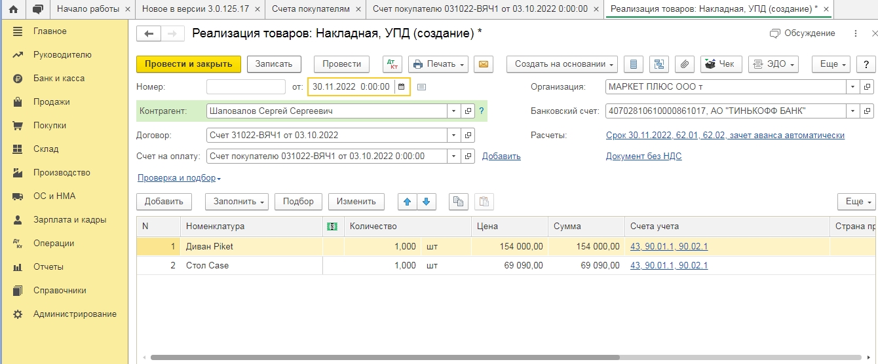Image resolution: width=878 pixels, height=364 pixels.
Task: Click Добавить button above table
Action: tap(164, 202)
